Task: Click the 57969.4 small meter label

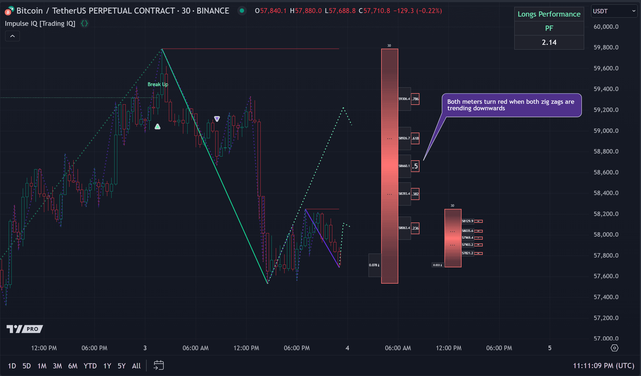Action: click(x=468, y=238)
